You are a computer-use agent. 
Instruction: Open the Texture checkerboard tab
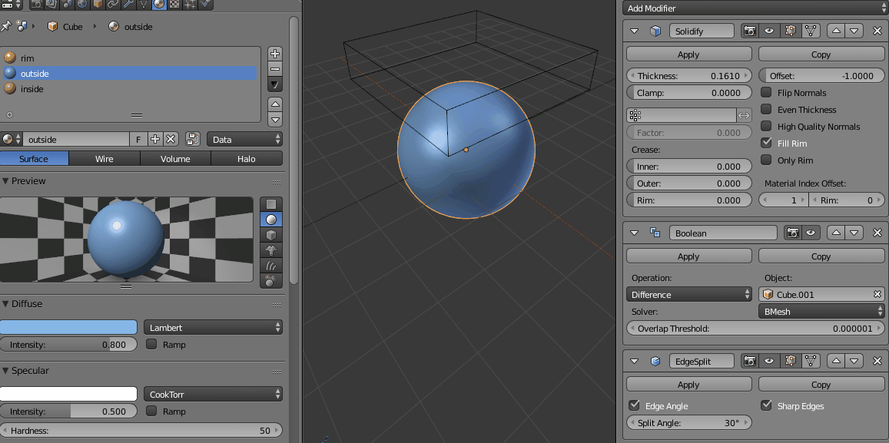click(174, 4)
